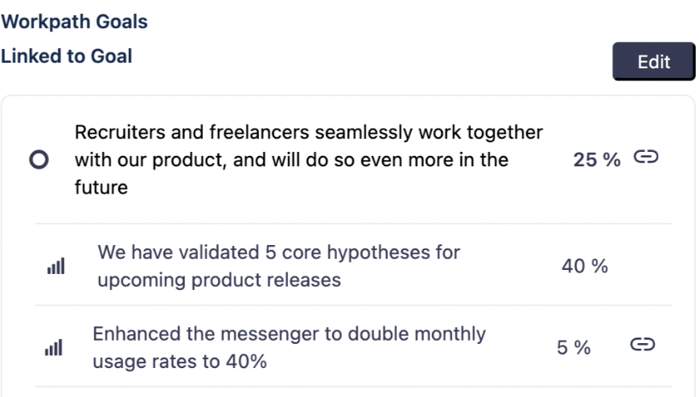Click 'usage rates to 40%' text line

tap(179, 362)
